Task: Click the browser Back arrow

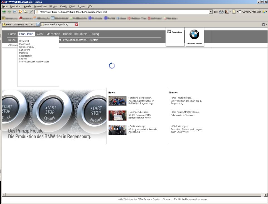Action: (x=4, y=12)
